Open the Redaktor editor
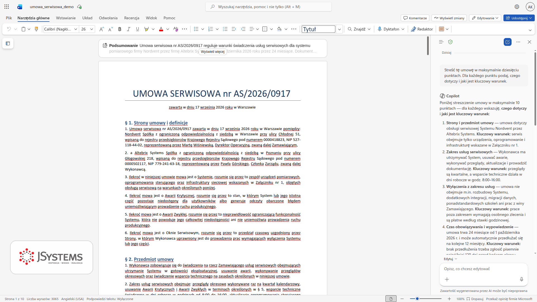The width and height of the screenshot is (537, 302). point(422,29)
